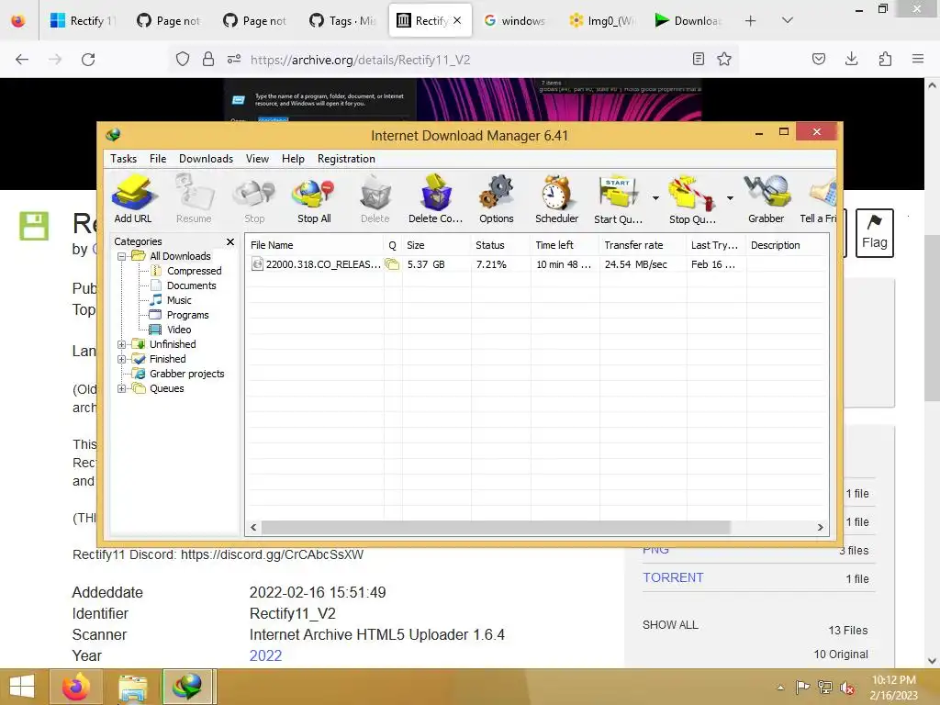Click Tell a Friend toolbar icon
This screenshot has height=705, width=940.
point(818,199)
